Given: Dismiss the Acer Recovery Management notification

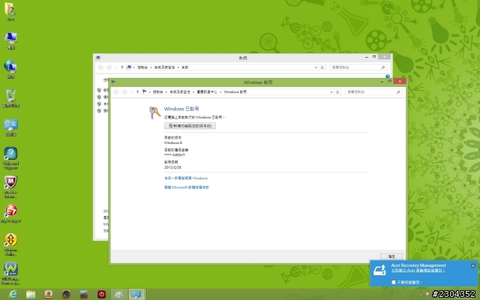Looking at the screenshot, I should [x=473, y=265].
